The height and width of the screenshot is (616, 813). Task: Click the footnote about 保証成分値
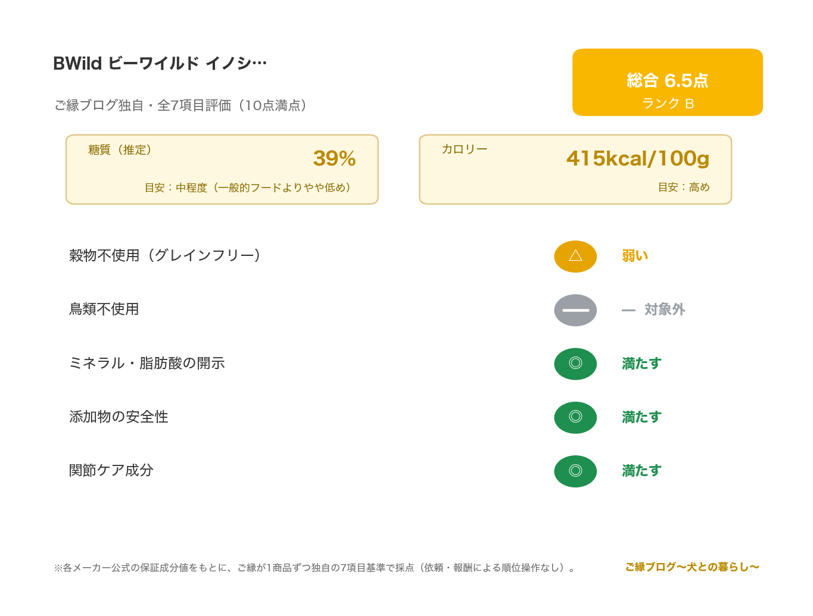[x=315, y=568]
